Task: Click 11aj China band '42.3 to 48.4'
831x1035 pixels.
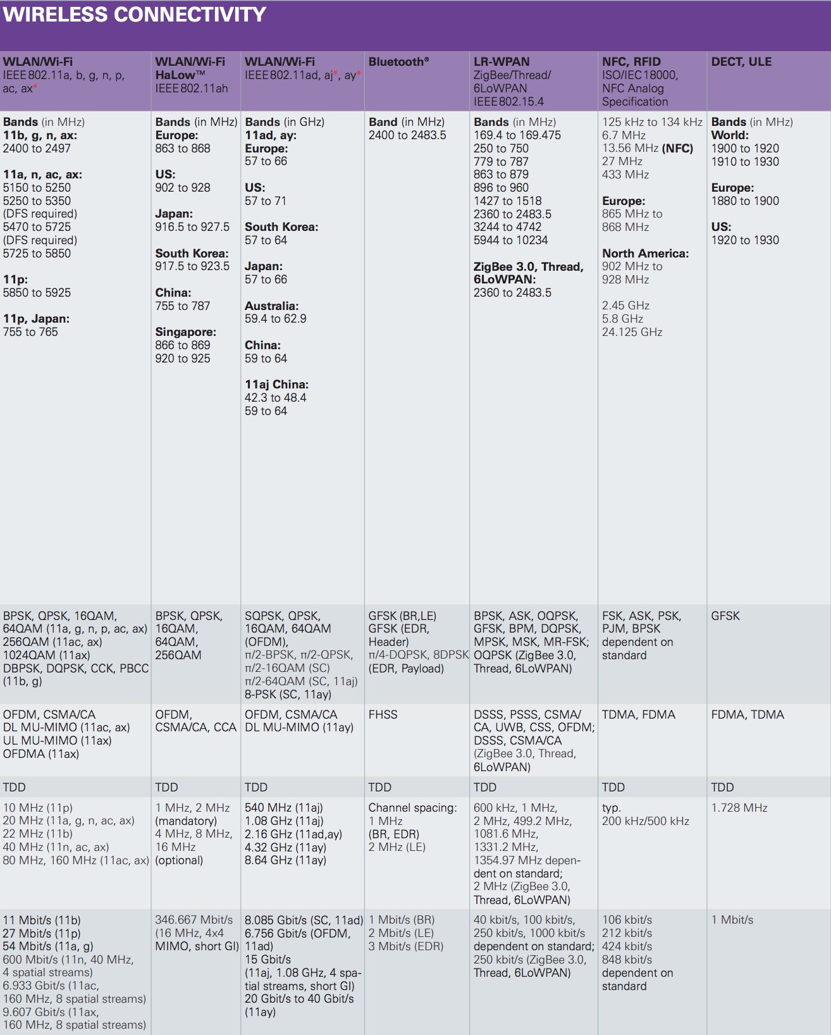Action: pos(276,398)
